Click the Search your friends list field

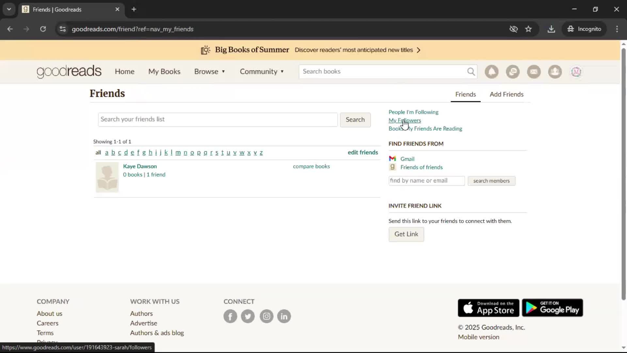pyautogui.click(x=218, y=120)
